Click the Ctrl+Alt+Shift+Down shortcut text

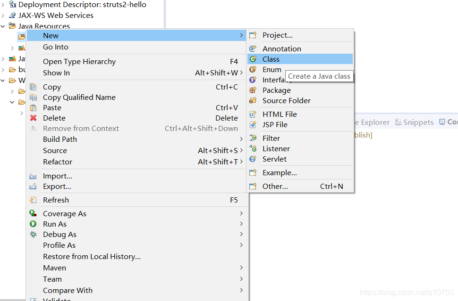pos(201,129)
